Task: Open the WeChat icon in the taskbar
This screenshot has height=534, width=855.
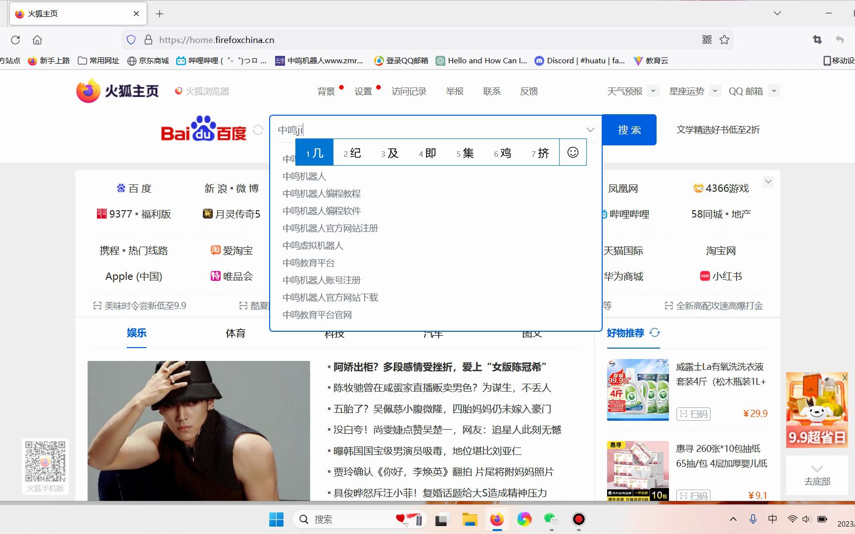Action: coord(551,519)
